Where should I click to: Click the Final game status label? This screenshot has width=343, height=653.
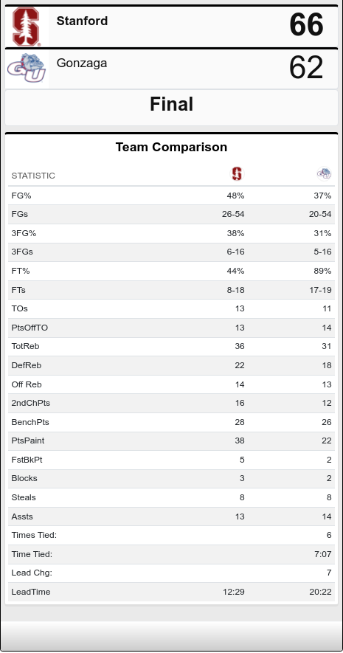(171, 104)
